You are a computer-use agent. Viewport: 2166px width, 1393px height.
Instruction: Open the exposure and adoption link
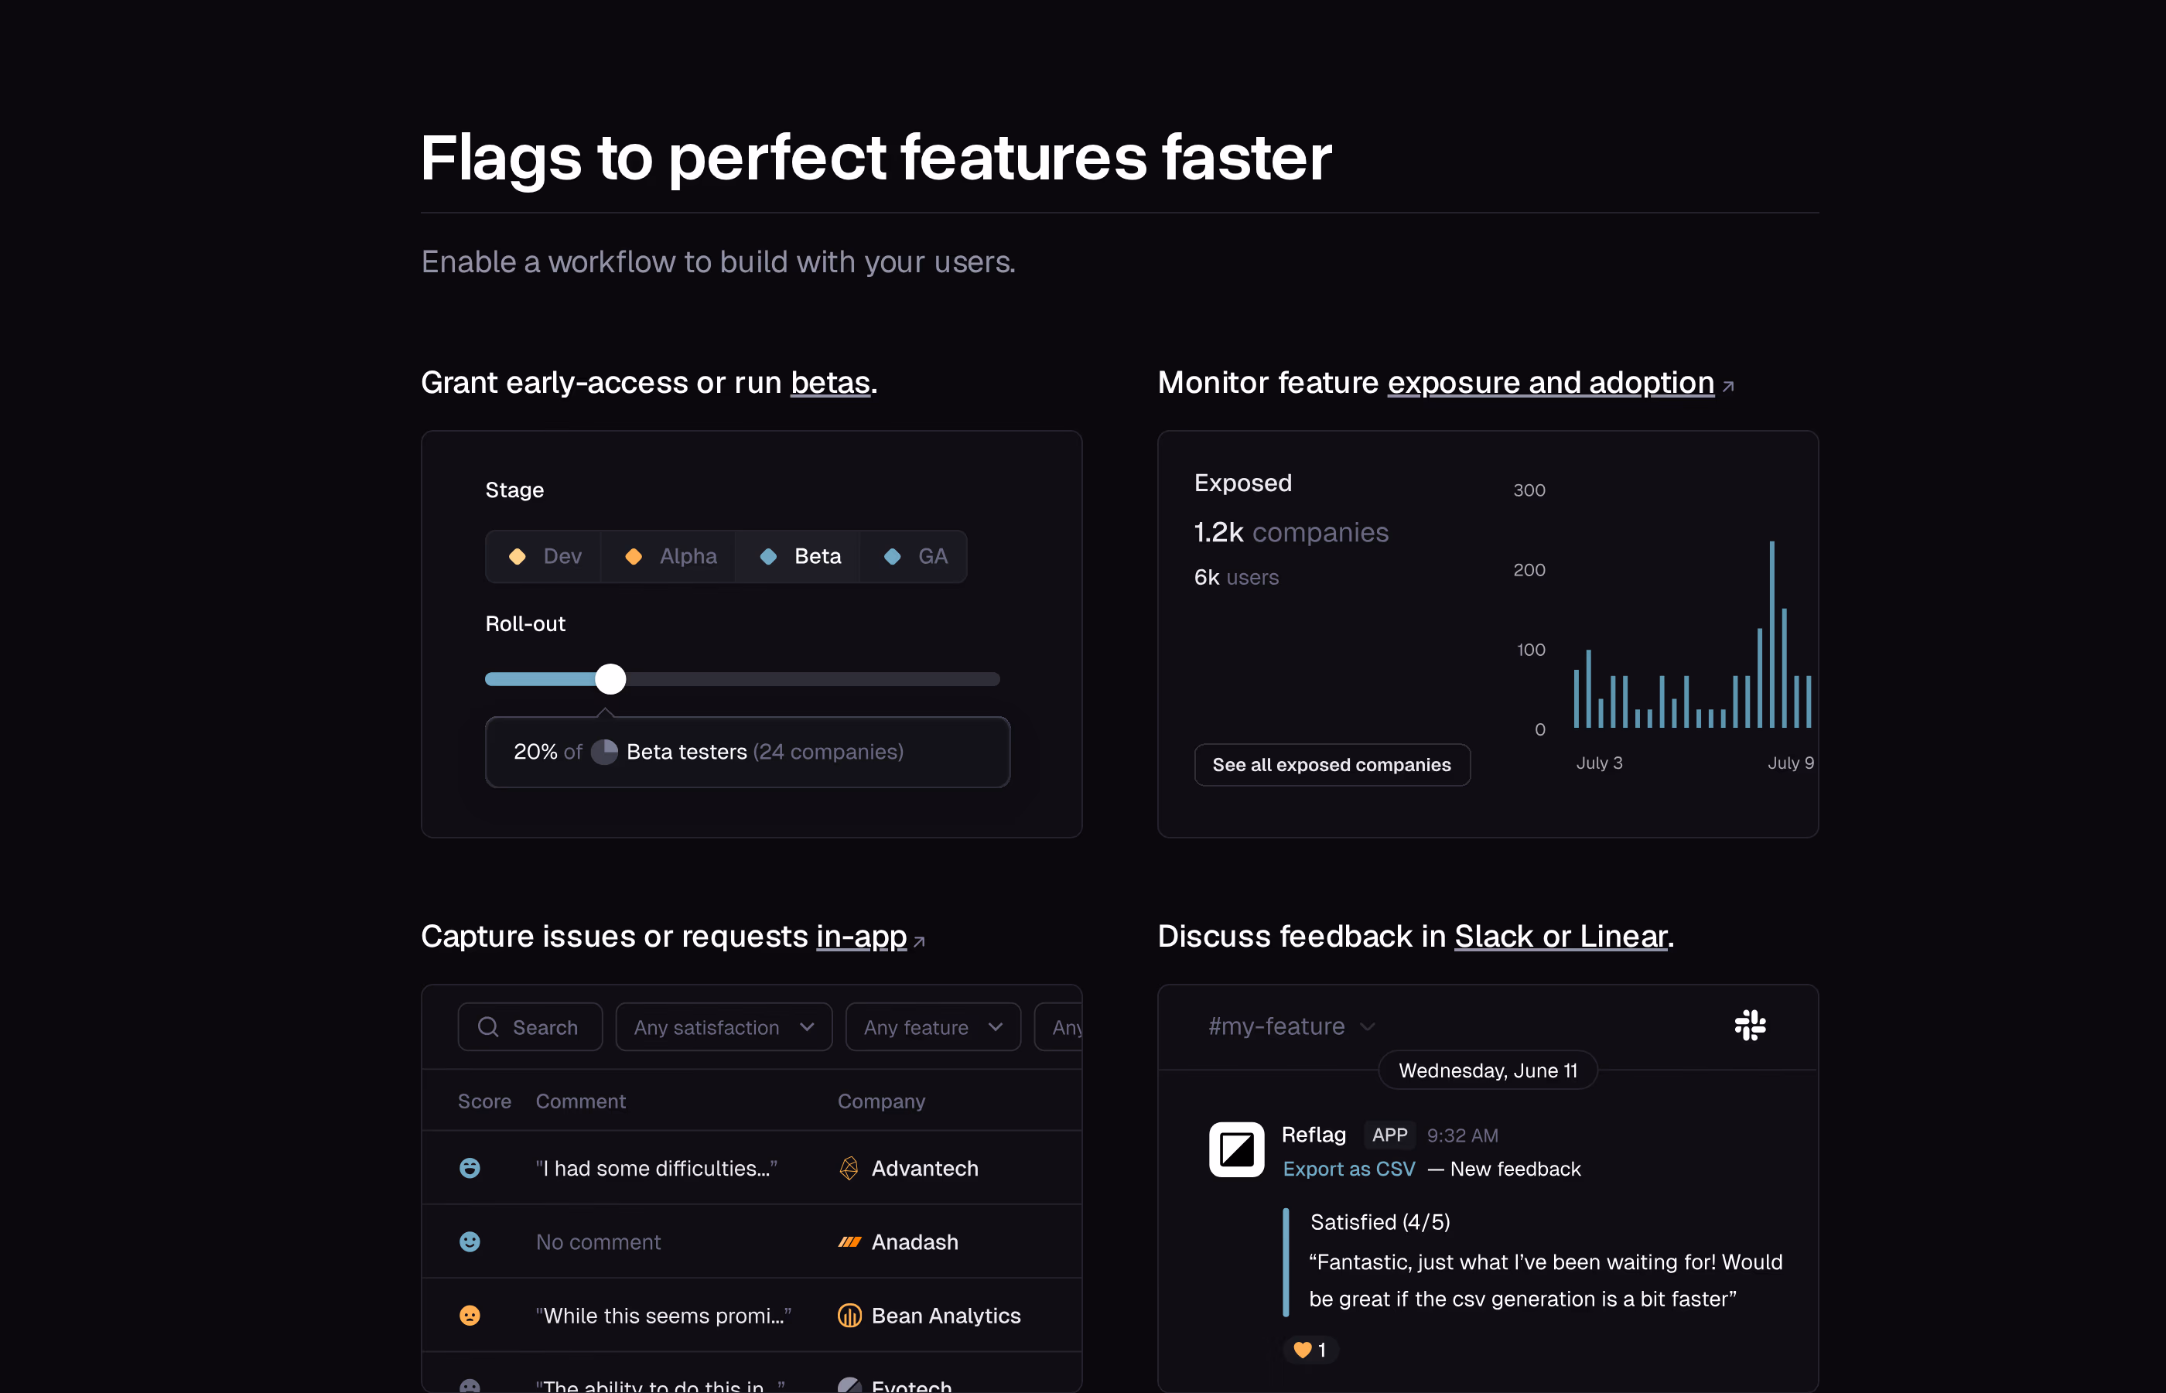click(1550, 383)
